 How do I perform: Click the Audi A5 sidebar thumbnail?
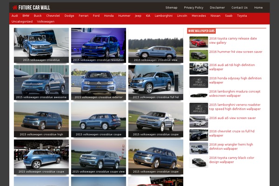point(199,122)
